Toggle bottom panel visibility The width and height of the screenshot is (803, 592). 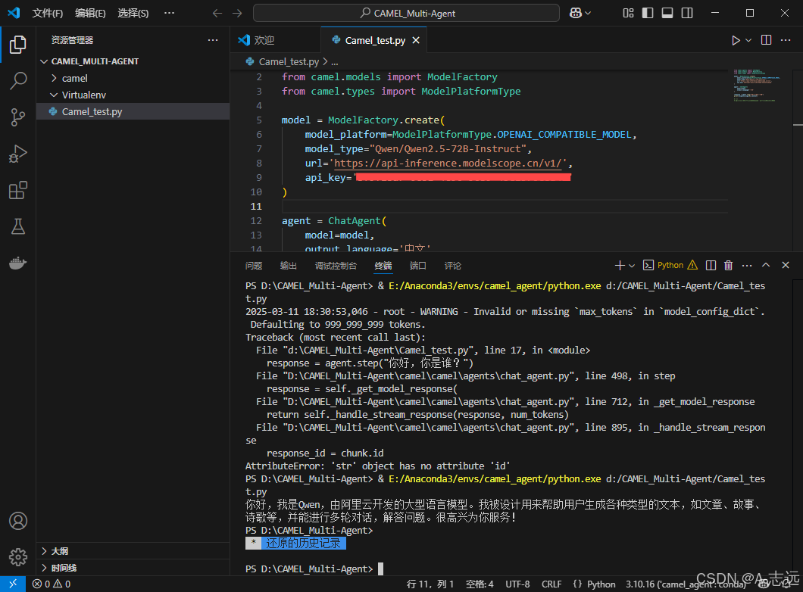(667, 14)
